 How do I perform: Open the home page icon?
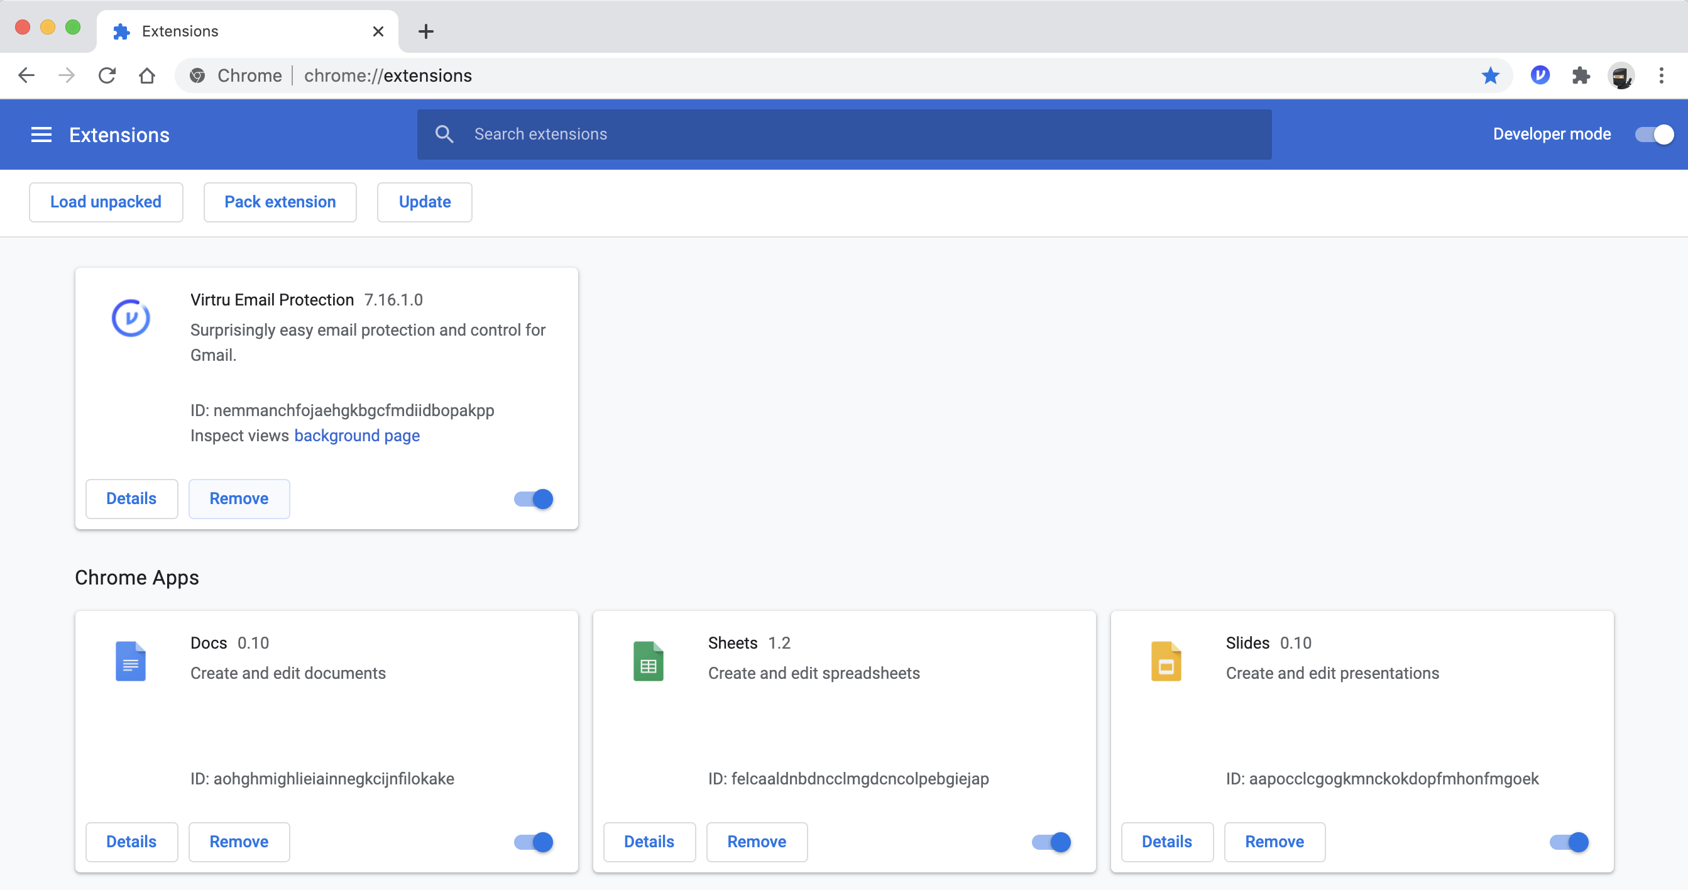pyautogui.click(x=147, y=75)
